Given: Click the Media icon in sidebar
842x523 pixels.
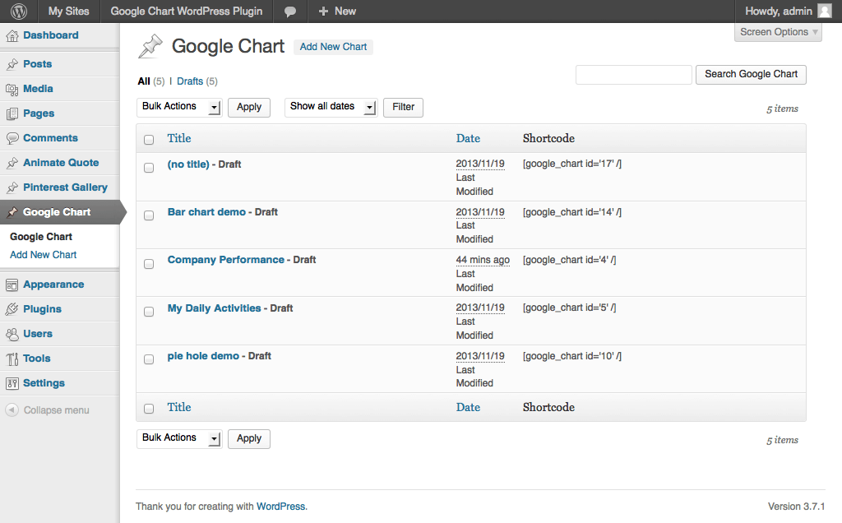Looking at the screenshot, I should [12, 89].
